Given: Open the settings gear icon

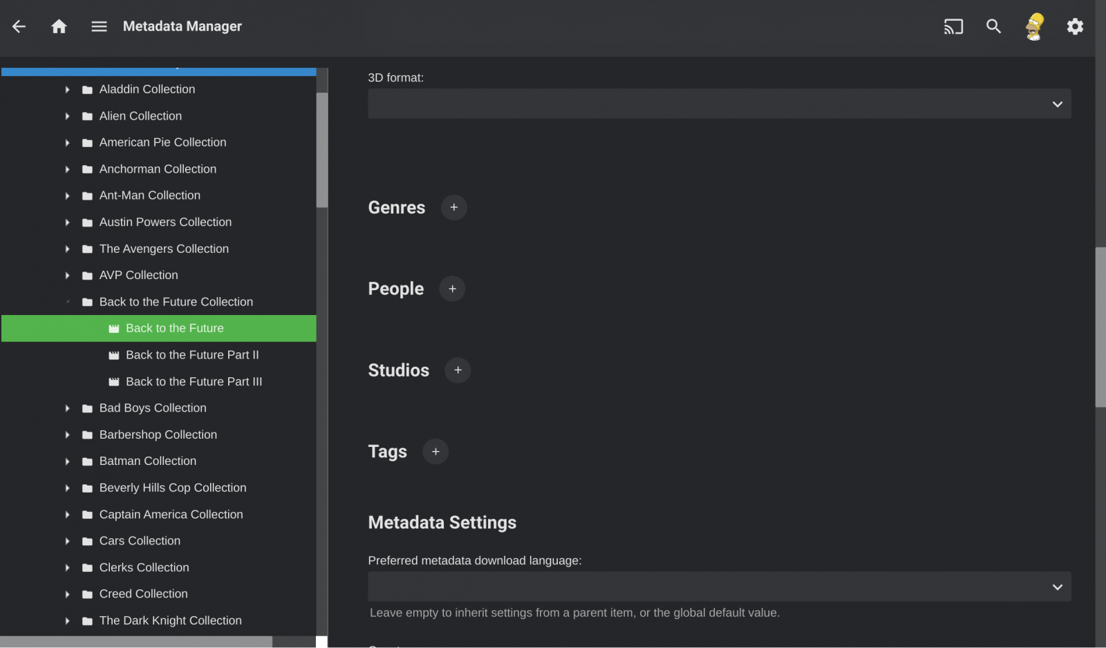Looking at the screenshot, I should [x=1075, y=26].
